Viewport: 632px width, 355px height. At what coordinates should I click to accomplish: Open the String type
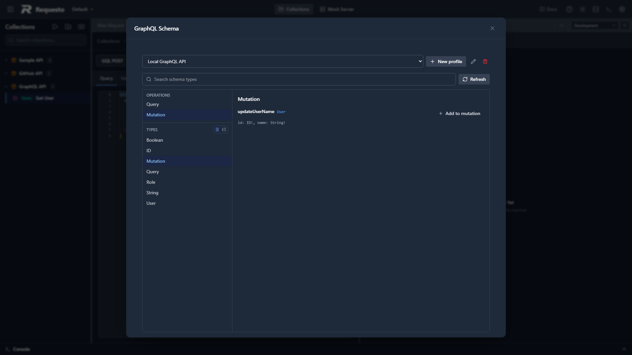[x=187, y=193]
